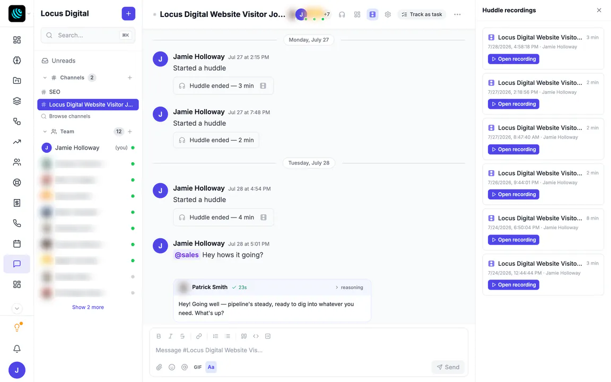
Task: Toggle the Aa formatting toolbar
Action: pyautogui.click(x=211, y=367)
